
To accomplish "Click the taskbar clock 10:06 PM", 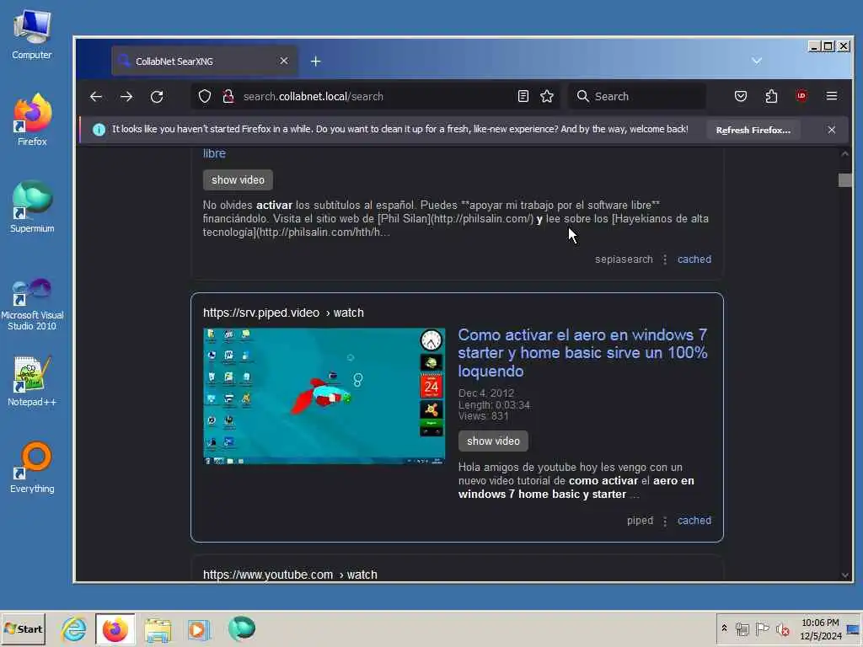I will [820, 623].
